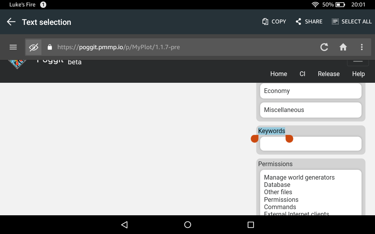The height and width of the screenshot is (234, 375).
Task: Tap the Android back navigation button
Action: pyautogui.click(x=125, y=225)
